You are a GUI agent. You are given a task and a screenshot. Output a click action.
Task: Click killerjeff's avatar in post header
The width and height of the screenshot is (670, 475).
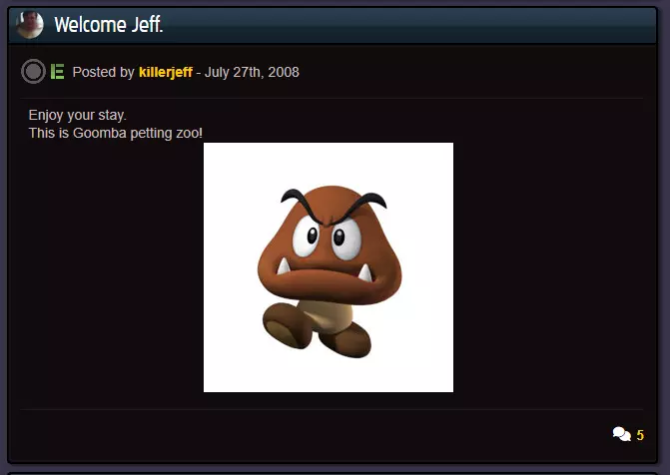tap(30, 25)
